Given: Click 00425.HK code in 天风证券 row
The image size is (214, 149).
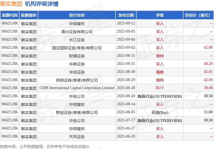Looking at the screenshot, I should click(10, 136).
